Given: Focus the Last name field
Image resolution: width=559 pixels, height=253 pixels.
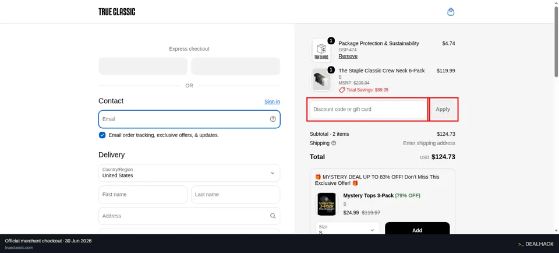Looking at the screenshot, I should tap(236, 195).
